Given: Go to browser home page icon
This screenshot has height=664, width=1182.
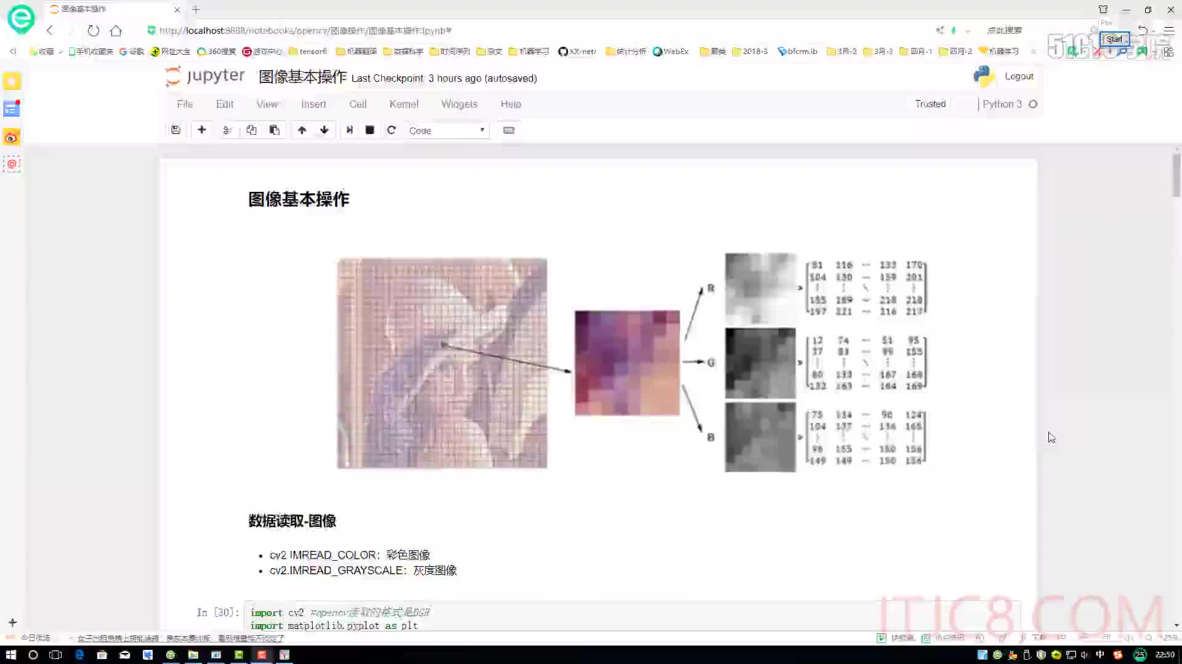Looking at the screenshot, I should pos(116,30).
